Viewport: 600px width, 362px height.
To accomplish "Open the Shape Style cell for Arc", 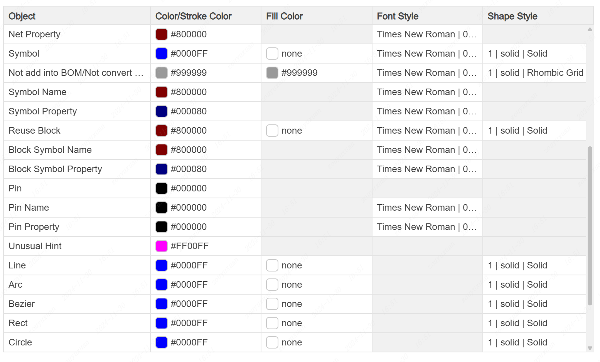I will 534,285.
